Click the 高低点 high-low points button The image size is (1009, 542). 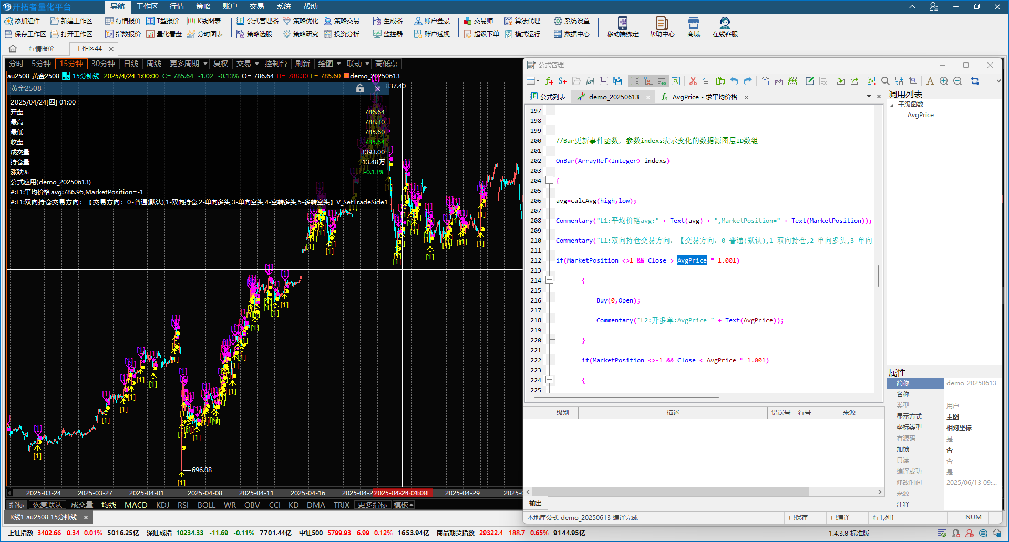(386, 64)
